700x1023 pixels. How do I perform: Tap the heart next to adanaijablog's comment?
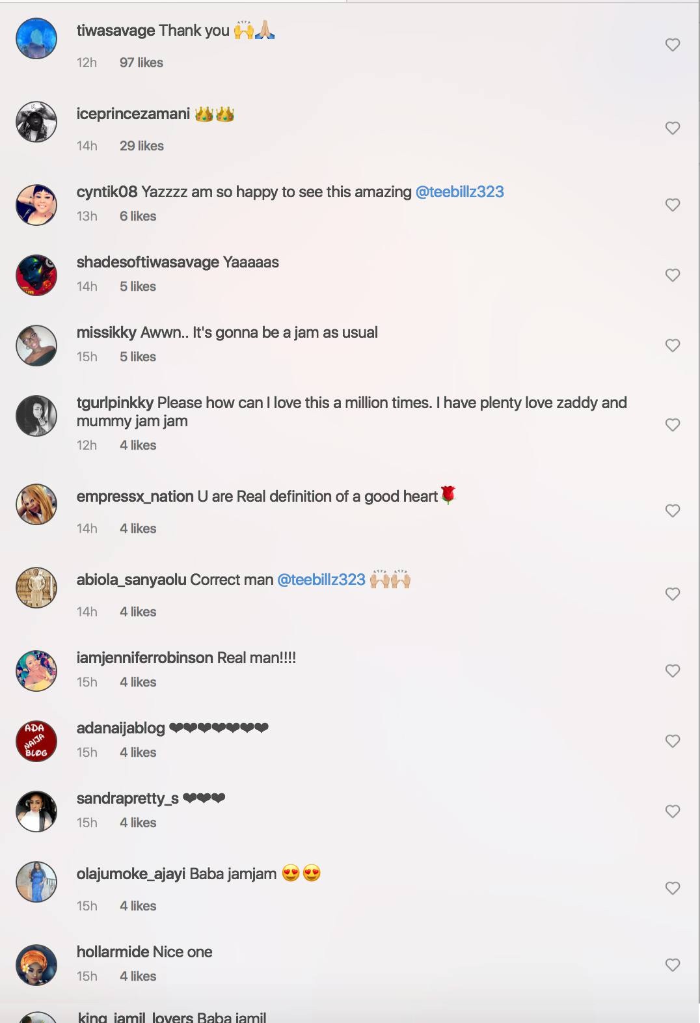coord(673,741)
